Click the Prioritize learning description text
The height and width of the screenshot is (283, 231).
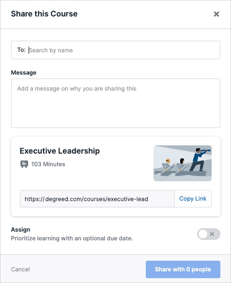click(72, 238)
